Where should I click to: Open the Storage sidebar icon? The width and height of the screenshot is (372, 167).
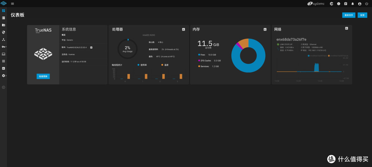pyautogui.click(x=3, y=18)
